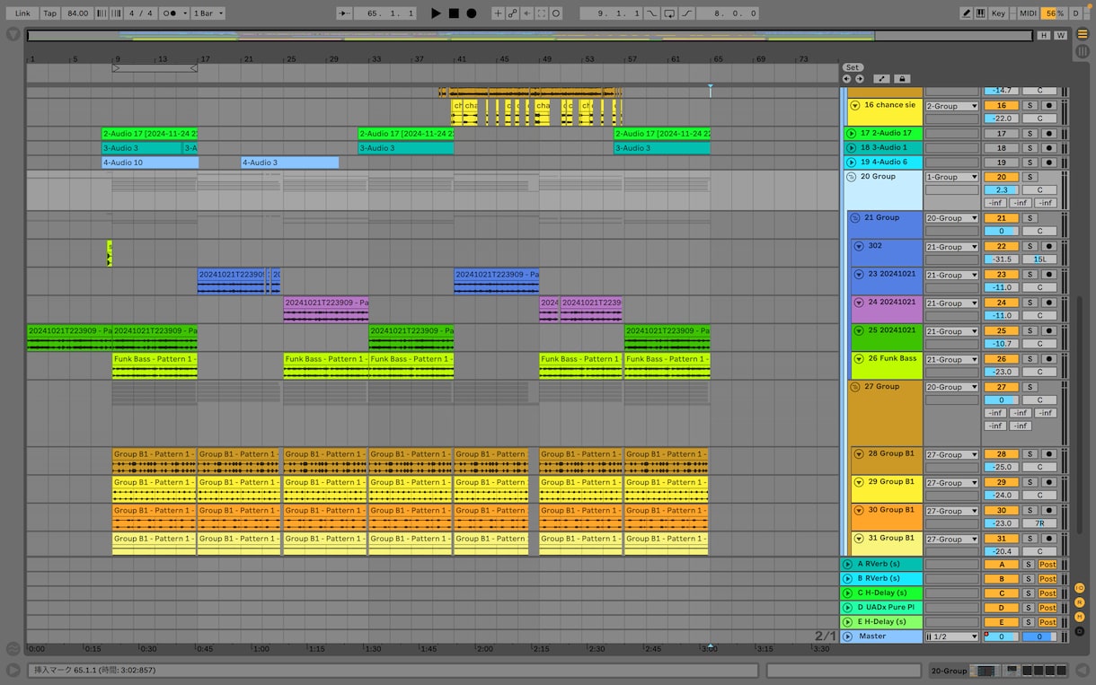Toggle the Computer MIDI Keyboard icon
1096x685 pixels.
pos(980,13)
